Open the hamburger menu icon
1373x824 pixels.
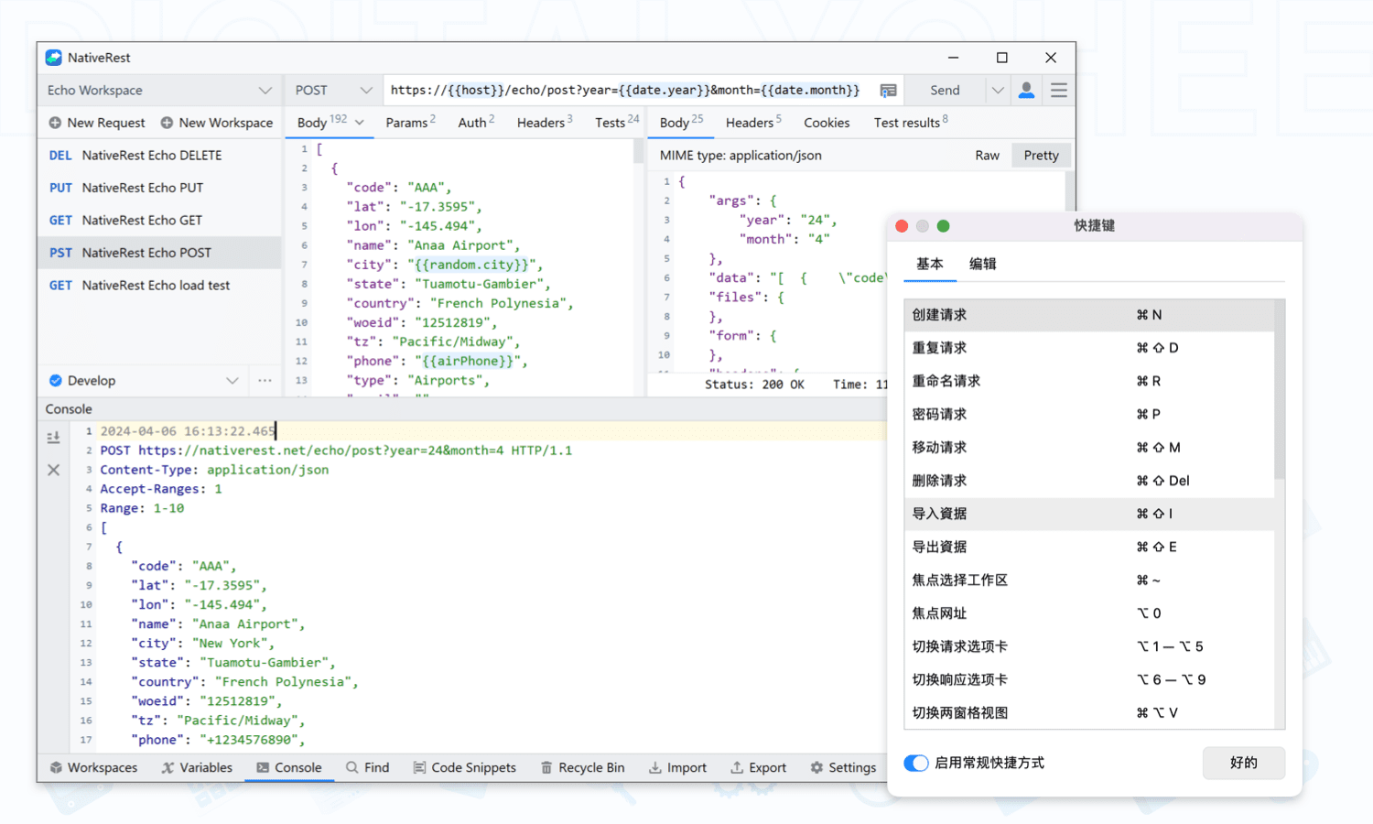coord(1059,90)
